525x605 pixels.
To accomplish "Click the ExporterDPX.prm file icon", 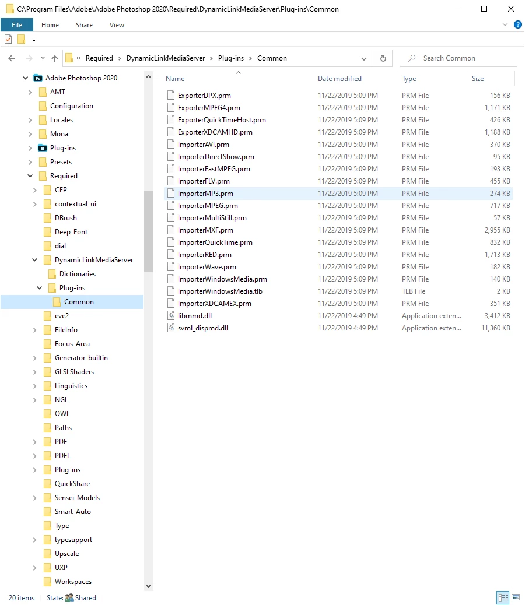I will point(171,96).
